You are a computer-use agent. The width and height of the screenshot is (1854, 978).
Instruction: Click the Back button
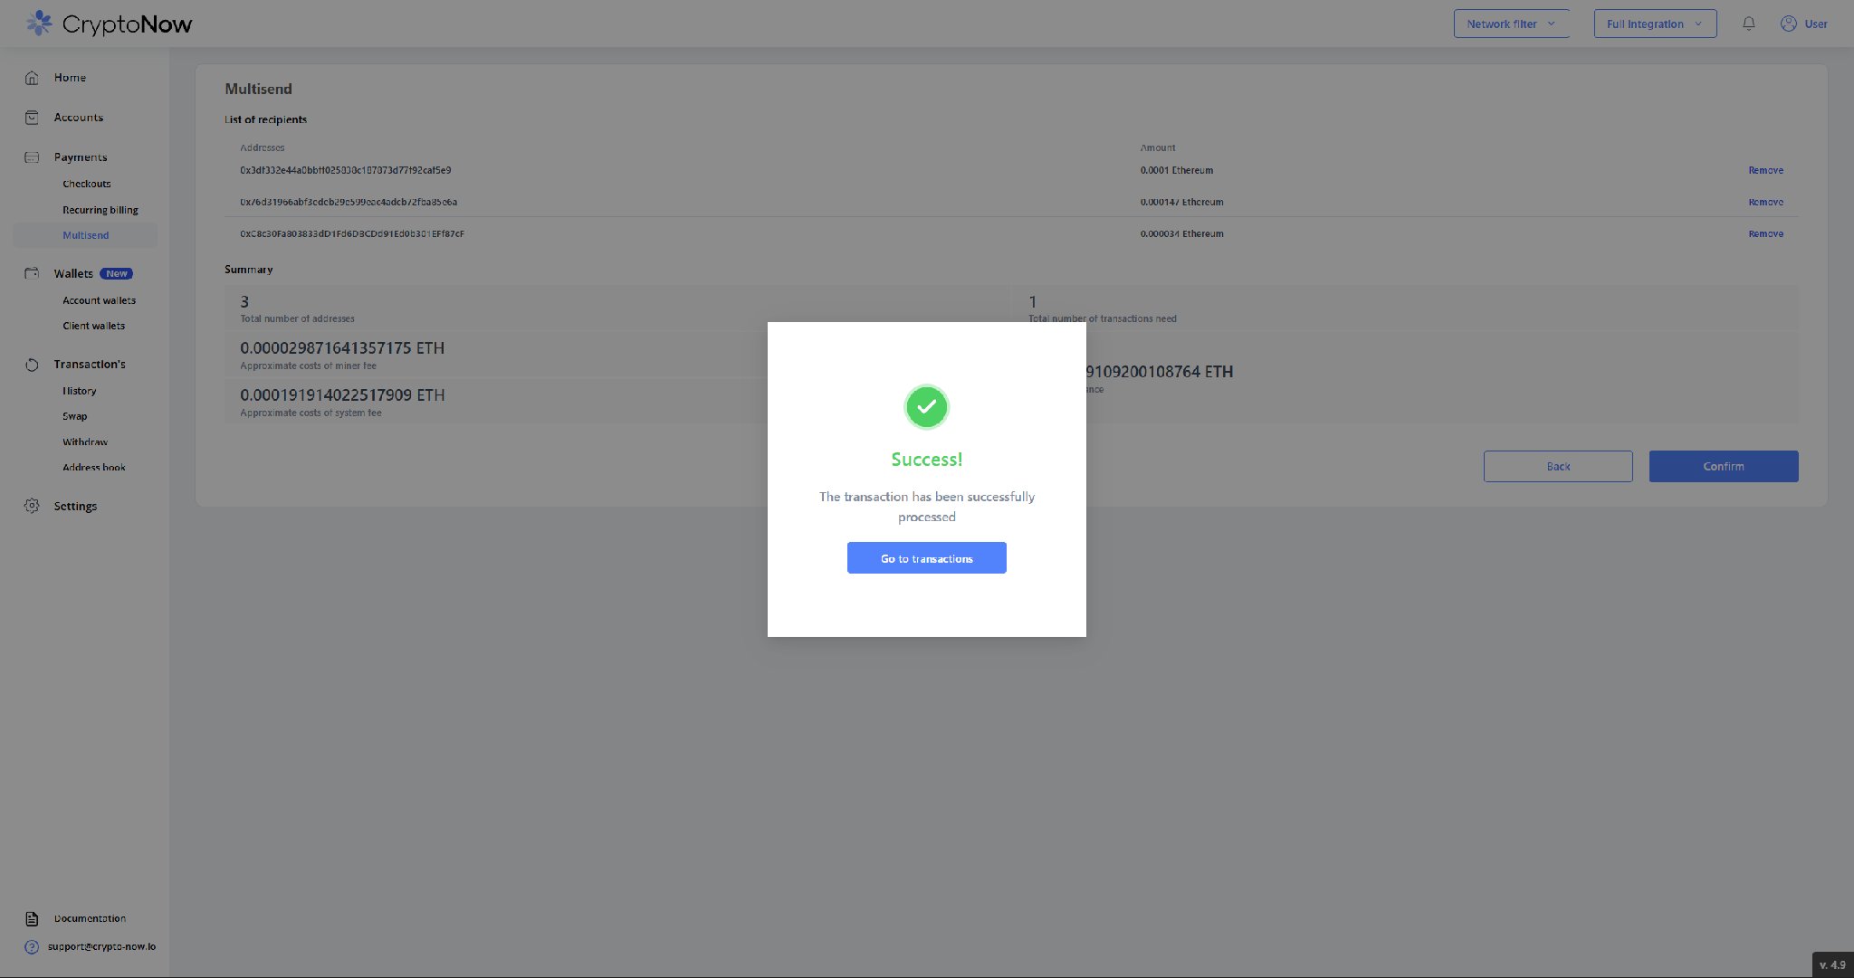pos(1558,466)
